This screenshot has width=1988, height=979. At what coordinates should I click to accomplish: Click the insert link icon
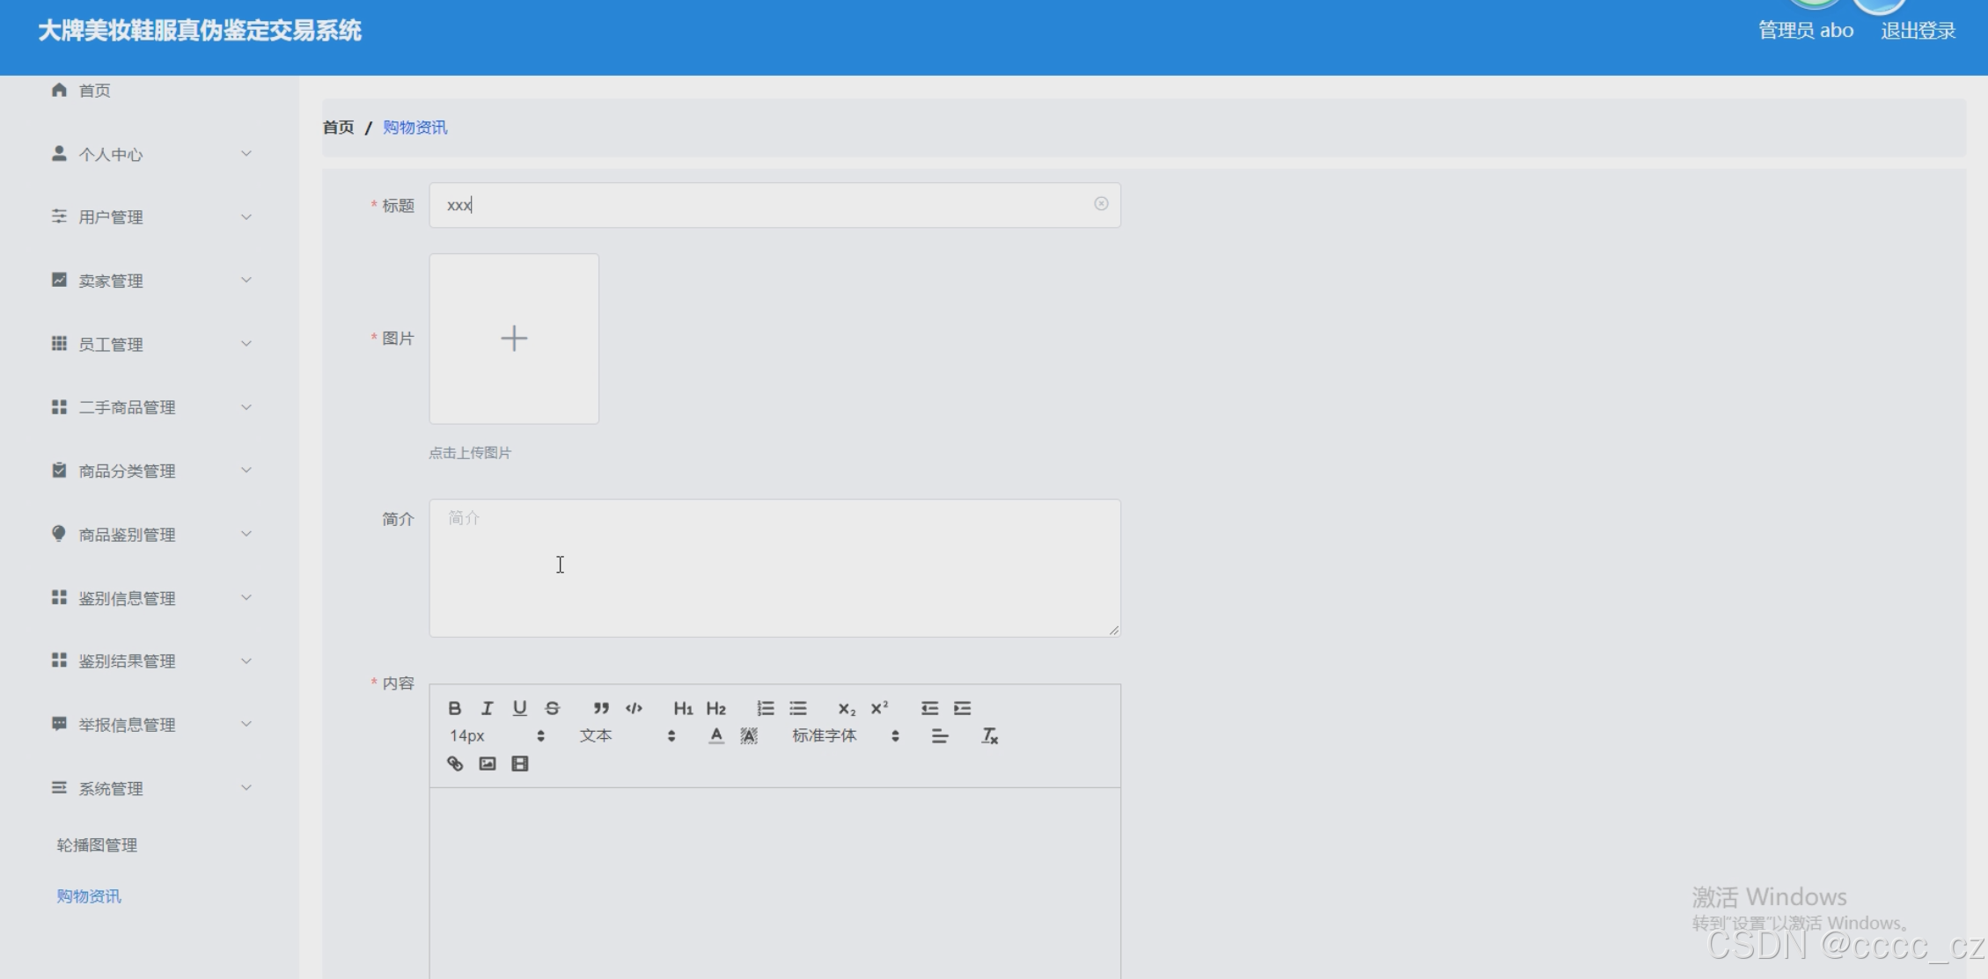tap(454, 763)
